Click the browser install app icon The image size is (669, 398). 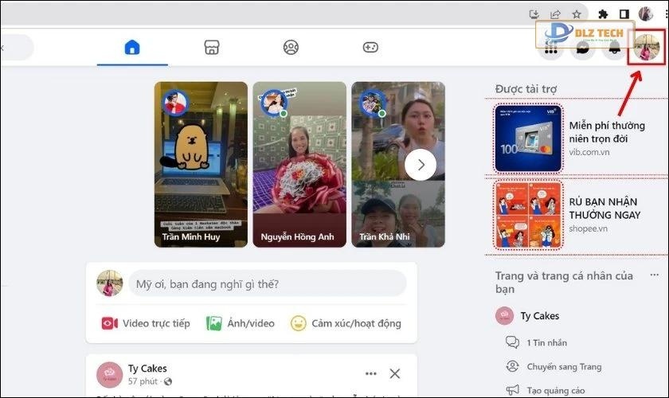534,14
